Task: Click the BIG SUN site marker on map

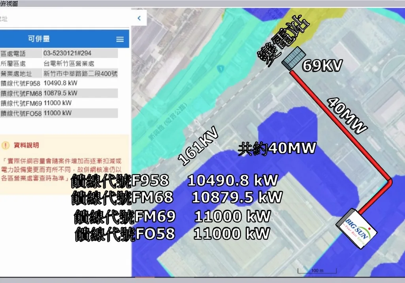Action: click(357, 229)
